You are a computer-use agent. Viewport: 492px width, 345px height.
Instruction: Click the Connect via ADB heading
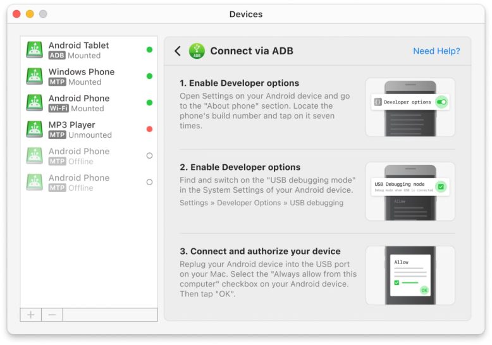pos(252,51)
